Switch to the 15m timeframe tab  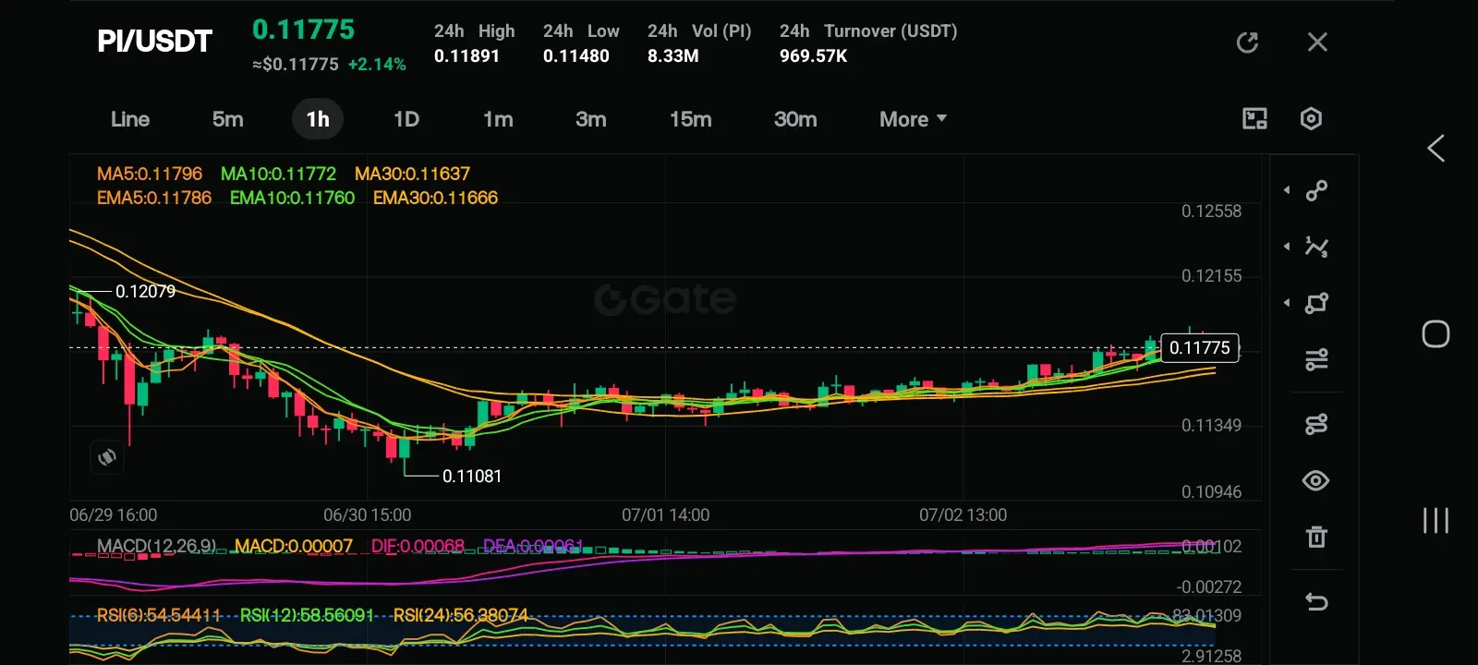click(691, 119)
